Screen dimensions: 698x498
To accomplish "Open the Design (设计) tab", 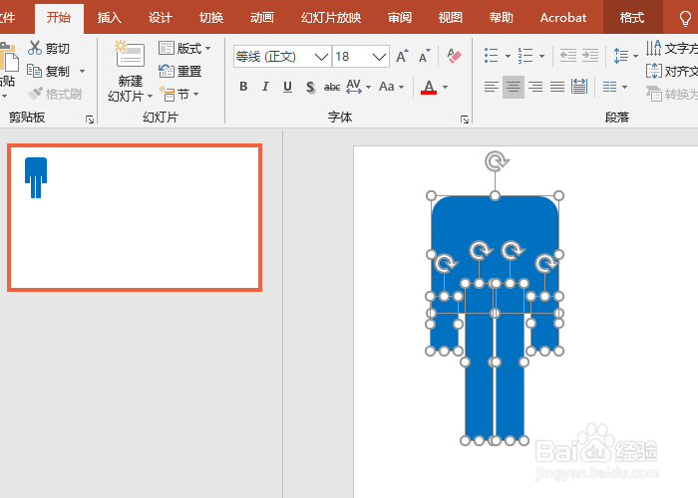I will [161, 18].
